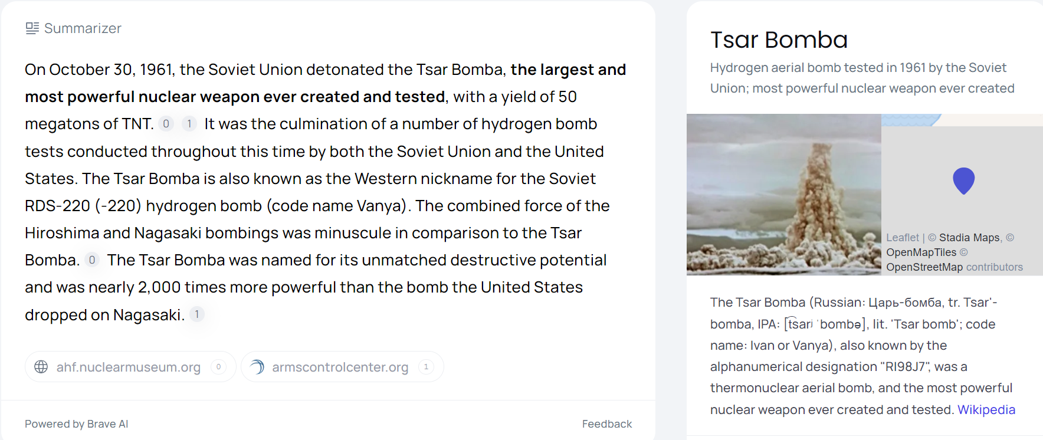Open the ahf.nuclearmuseum.org source link
The image size is (1043, 440).
pyautogui.click(x=129, y=367)
